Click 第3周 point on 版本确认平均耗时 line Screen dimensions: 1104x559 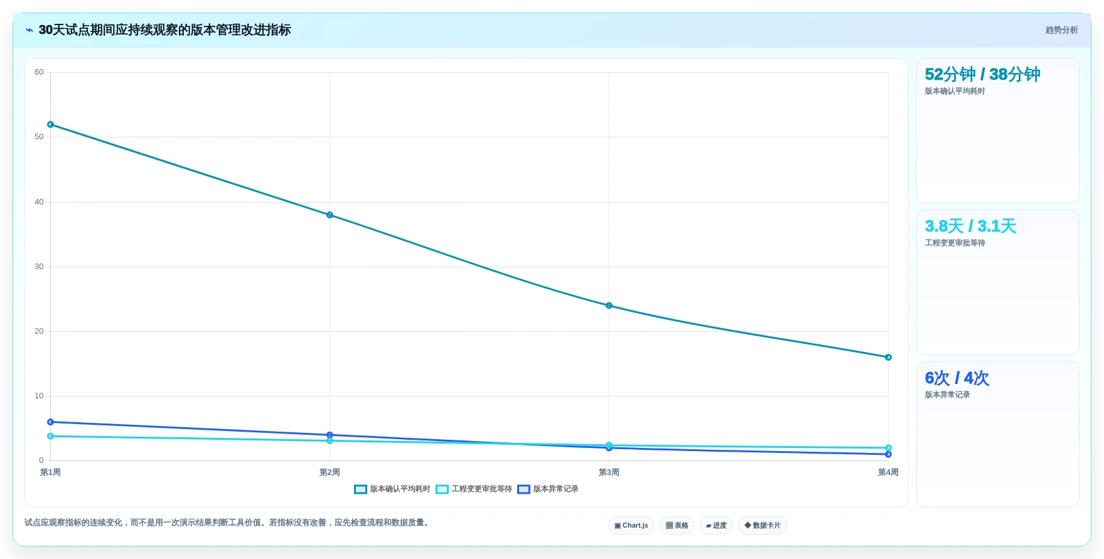tap(609, 306)
